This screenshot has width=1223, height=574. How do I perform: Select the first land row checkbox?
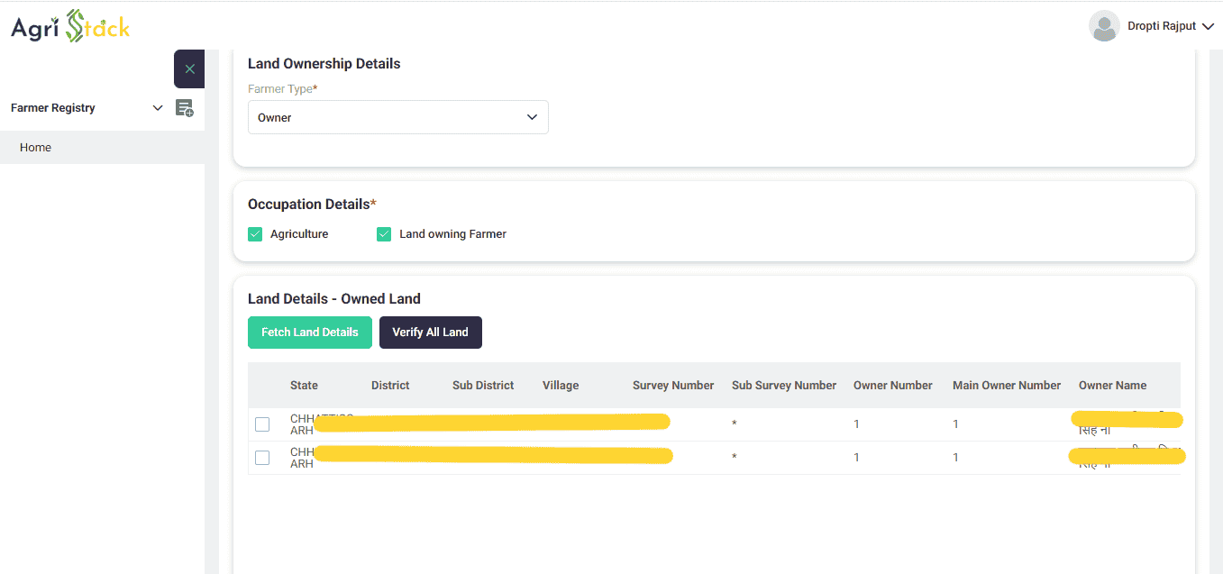pos(262,424)
